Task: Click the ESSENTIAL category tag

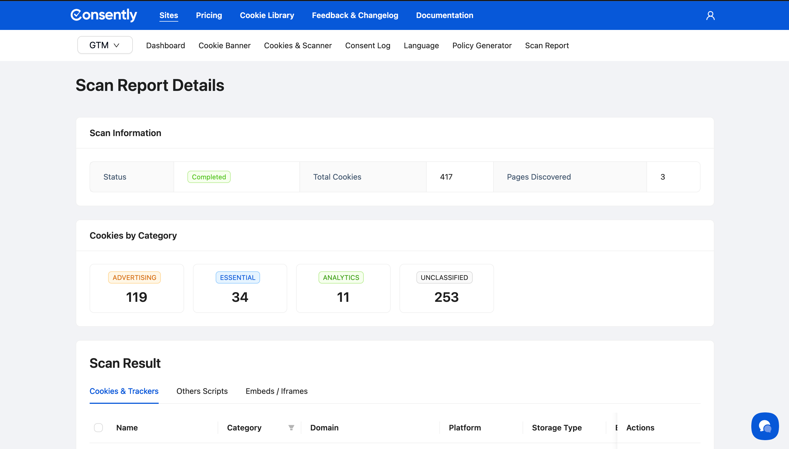Action: tap(238, 277)
